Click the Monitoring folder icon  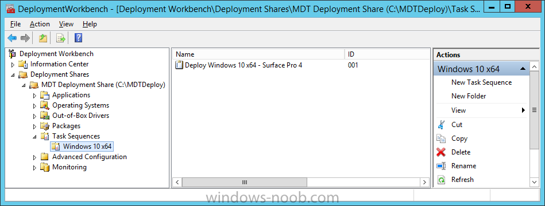[x=45, y=167]
